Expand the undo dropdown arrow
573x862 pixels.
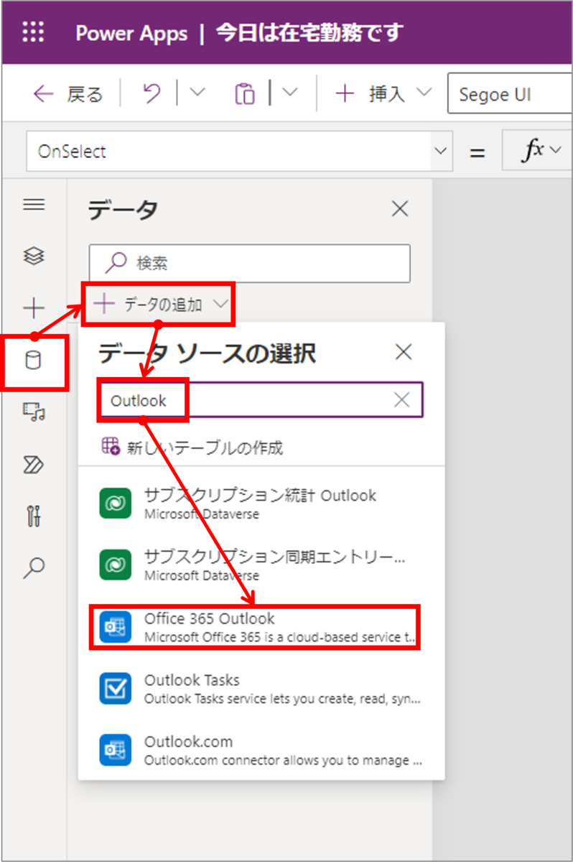tap(197, 93)
